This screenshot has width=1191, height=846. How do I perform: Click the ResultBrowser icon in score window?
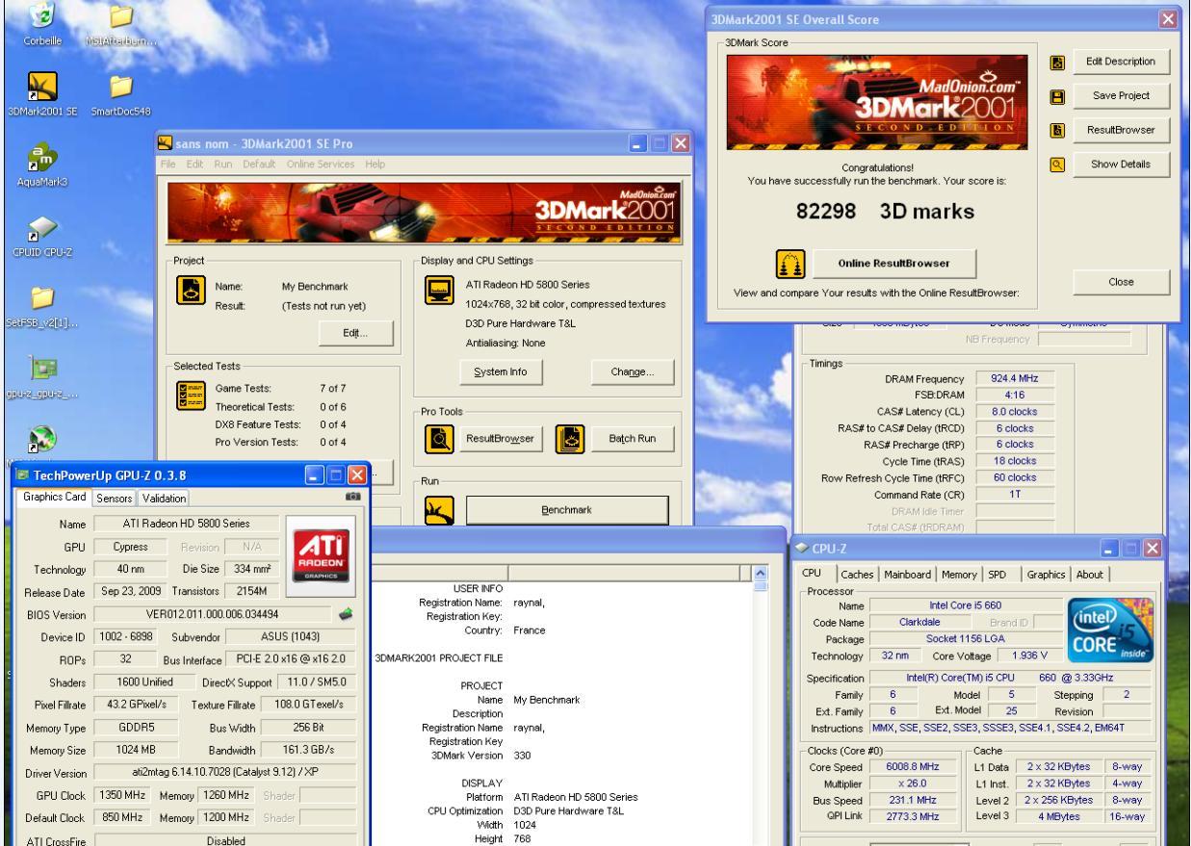tap(1057, 130)
